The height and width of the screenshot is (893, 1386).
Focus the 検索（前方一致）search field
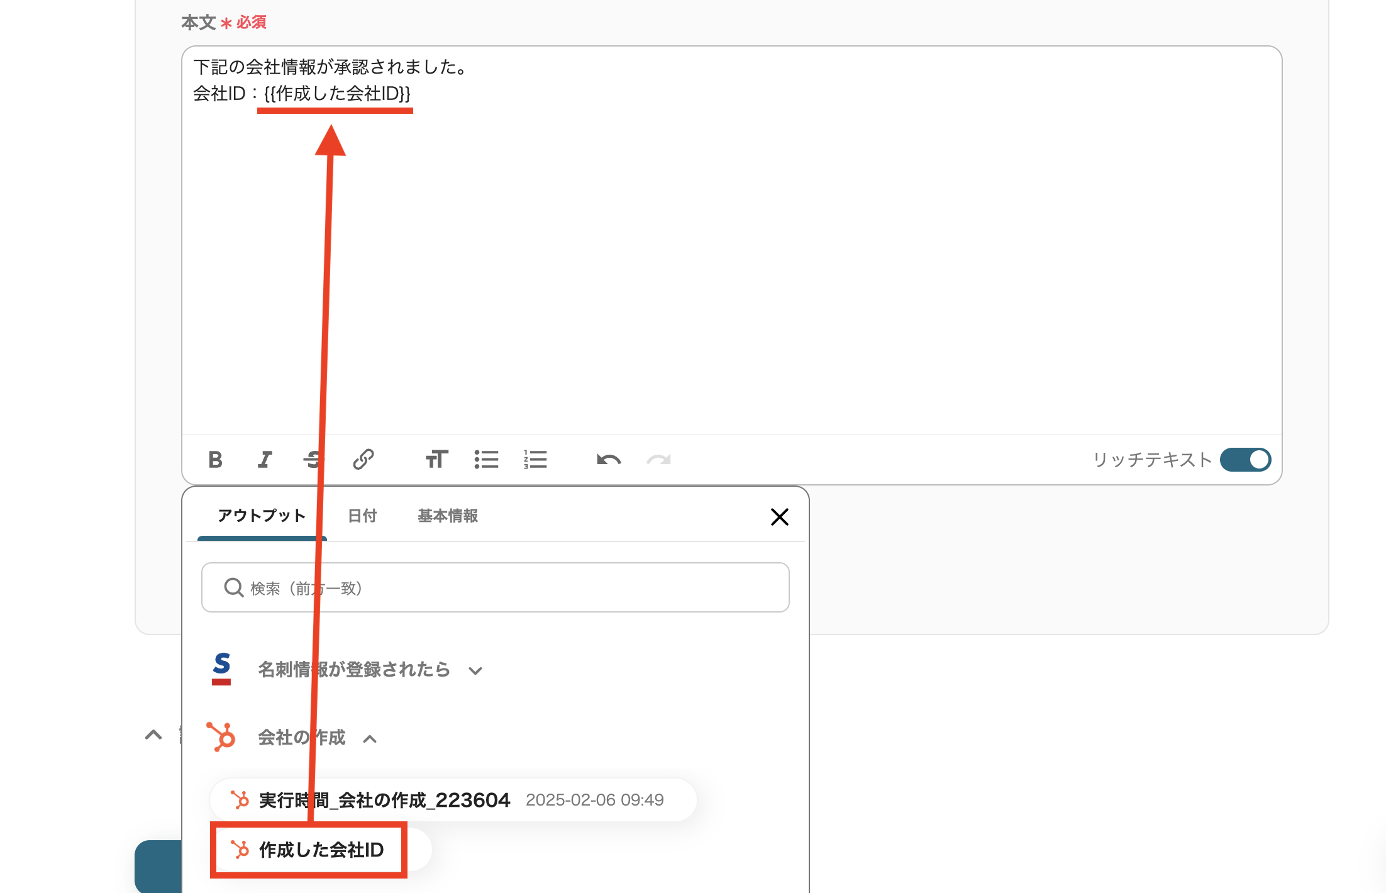(496, 588)
